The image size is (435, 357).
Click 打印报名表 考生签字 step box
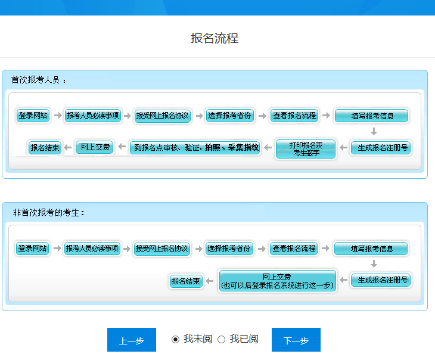coord(306,149)
